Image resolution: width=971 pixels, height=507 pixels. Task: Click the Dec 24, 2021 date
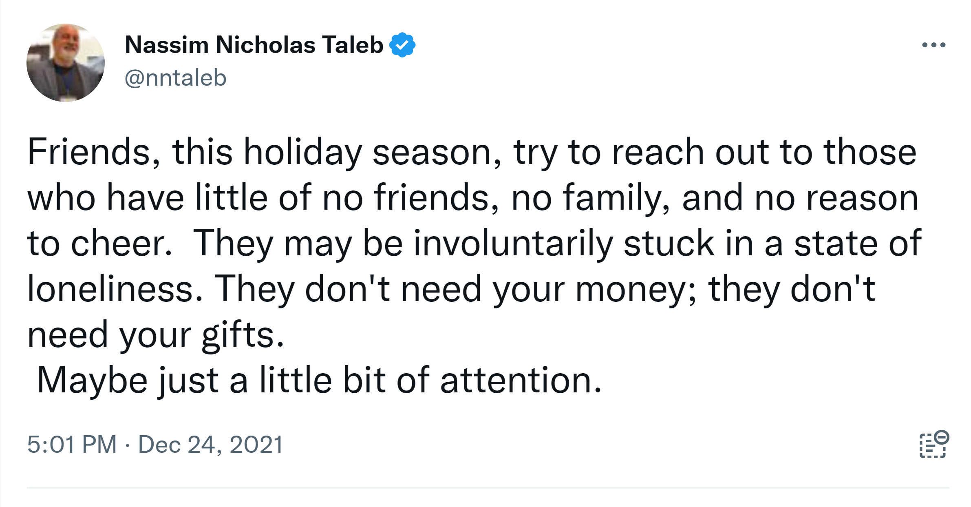pyautogui.click(x=210, y=444)
